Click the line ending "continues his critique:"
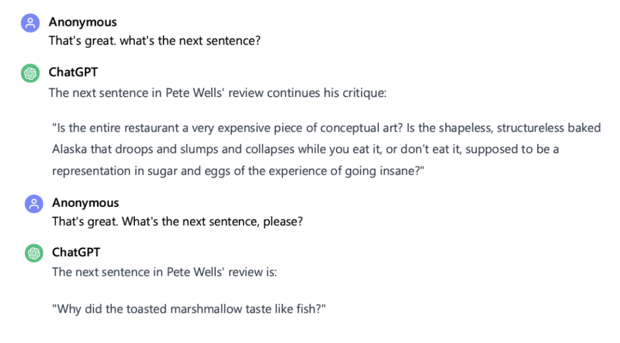 pos(218,93)
